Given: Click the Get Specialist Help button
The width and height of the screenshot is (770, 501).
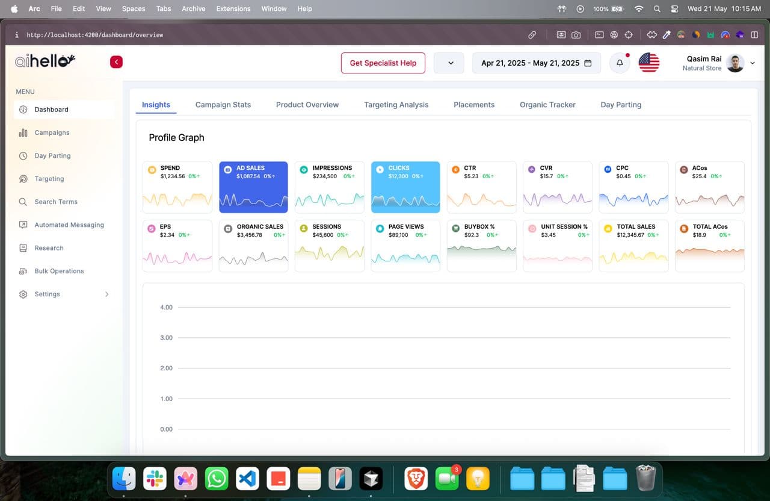Looking at the screenshot, I should click(383, 63).
